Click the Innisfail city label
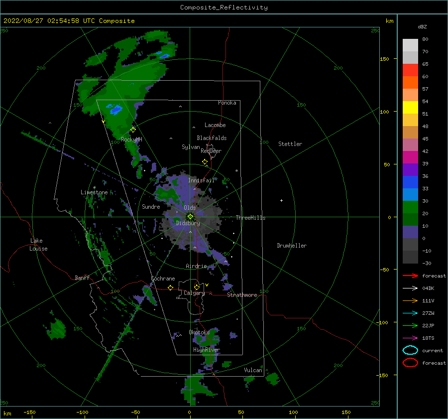This screenshot has width=448, height=419. tap(201, 180)
